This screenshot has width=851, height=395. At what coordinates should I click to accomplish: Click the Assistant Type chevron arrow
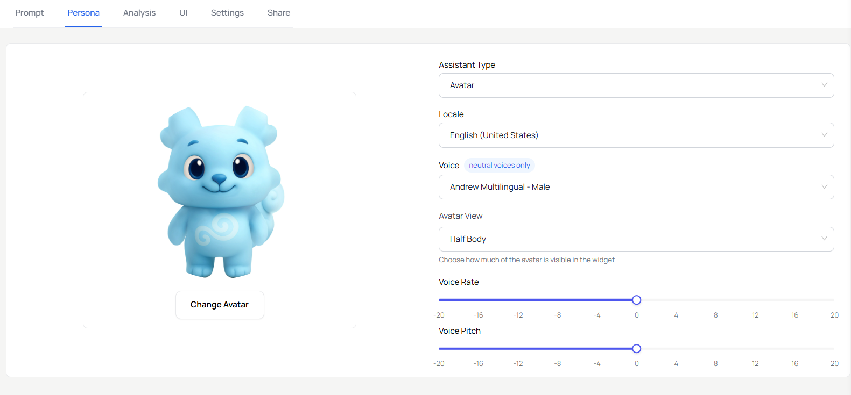point(824,85)
